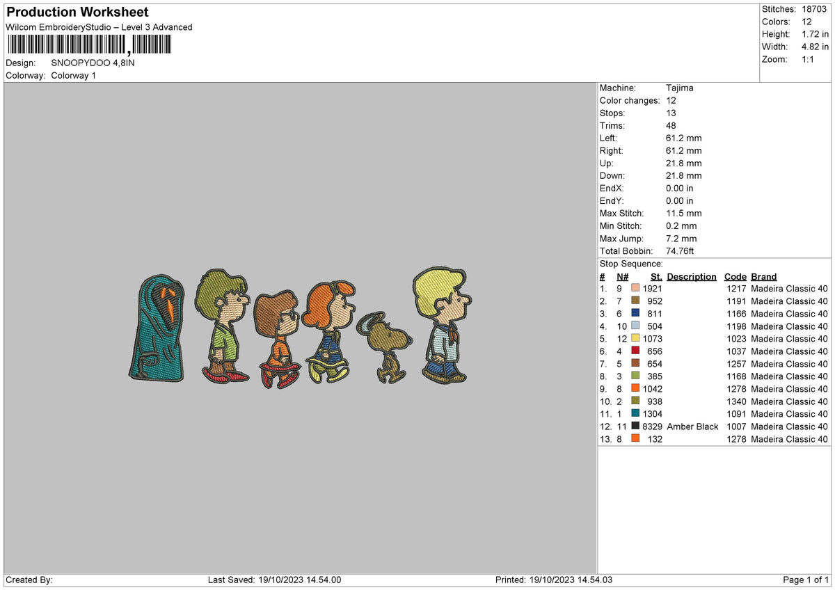Viewport: 835px width, 590px height.
Task: Click the St. column header
Action: coord(656,276)
